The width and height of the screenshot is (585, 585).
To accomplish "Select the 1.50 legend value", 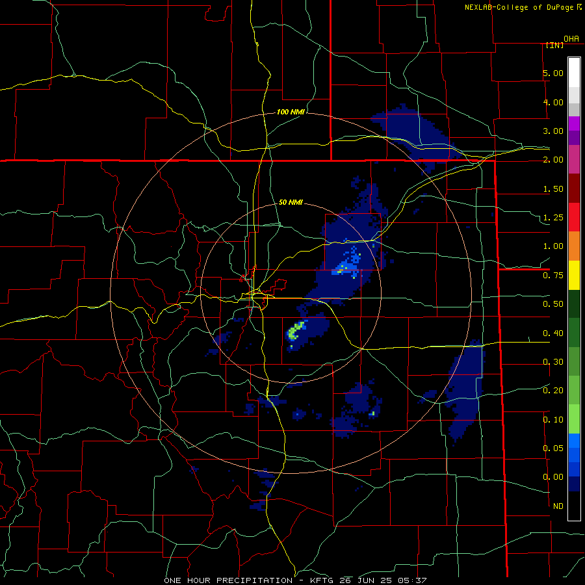I will tap(553, 188).
